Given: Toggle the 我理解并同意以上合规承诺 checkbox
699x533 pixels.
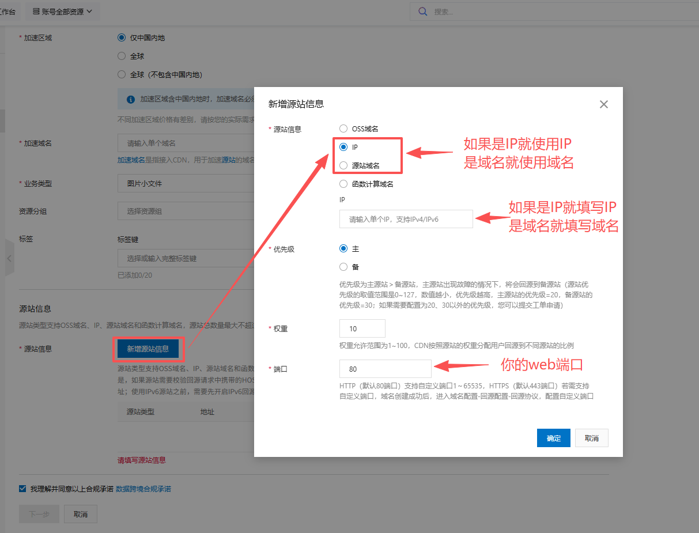Looking at the screenshot, I should point(22,489).
